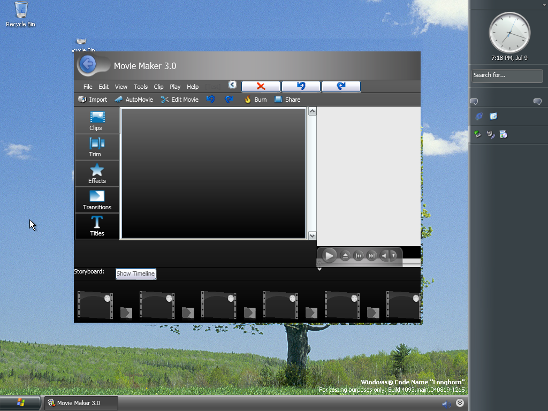Click the undo arrow after Edit Movie
Viewport: 548px width, 411px height.
click(210, 100)
